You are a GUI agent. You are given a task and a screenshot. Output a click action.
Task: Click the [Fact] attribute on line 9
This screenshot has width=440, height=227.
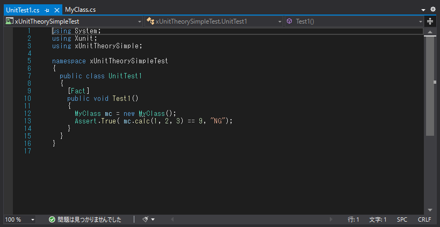pos(78,91)
